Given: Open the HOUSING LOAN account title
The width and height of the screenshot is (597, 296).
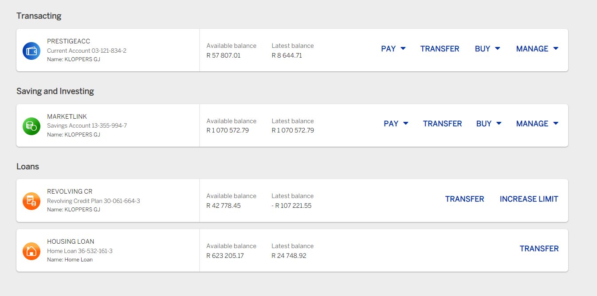Looking at the screenshot, I should [x=71, y=241].
